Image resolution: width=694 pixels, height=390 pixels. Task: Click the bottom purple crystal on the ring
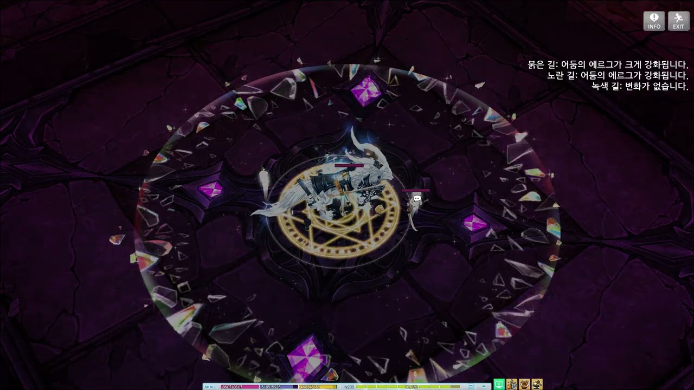tap(307, 359)
